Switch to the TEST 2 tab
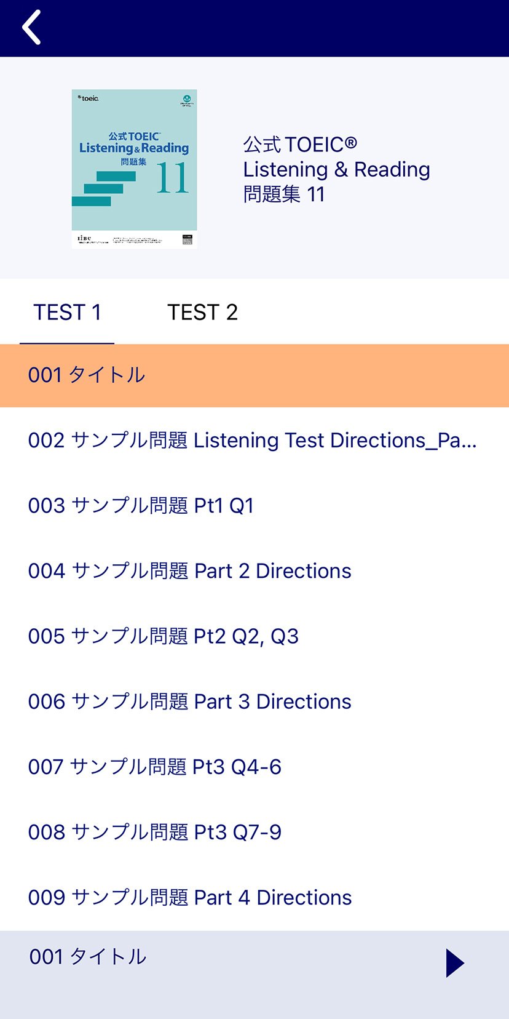509x1019 pixels. (202, 313)
